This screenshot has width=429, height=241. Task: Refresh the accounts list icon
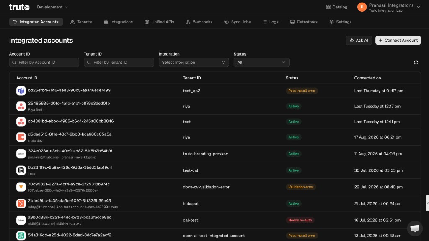[x=416, y=62]
